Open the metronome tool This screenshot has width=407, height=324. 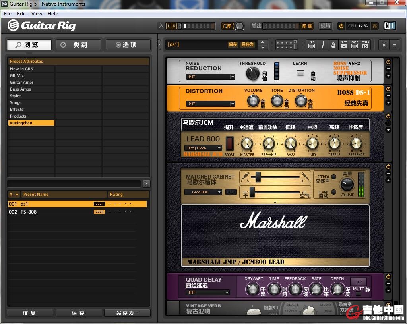(333, 45)
